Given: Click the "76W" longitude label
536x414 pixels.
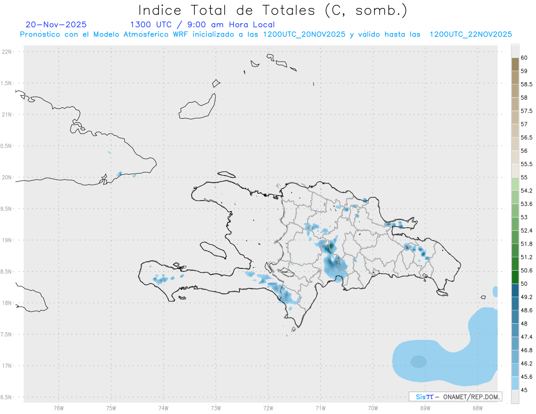Looking at the screenshot, I should pyautogui.click(x=59, y=408).
